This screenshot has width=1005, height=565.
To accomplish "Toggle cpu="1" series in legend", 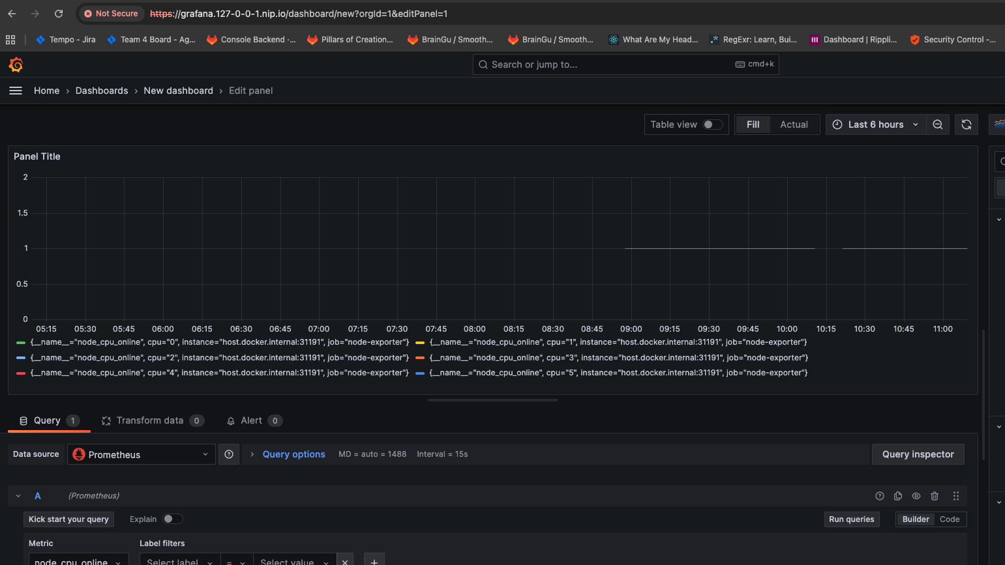I will coord(618,342).
